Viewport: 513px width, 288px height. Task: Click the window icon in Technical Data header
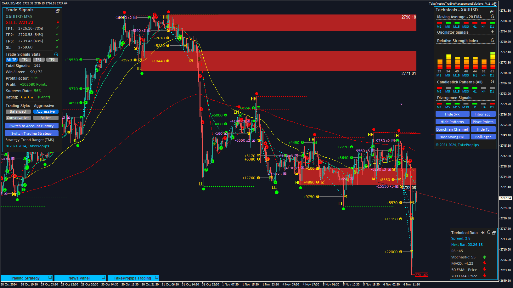coord(494,233)
